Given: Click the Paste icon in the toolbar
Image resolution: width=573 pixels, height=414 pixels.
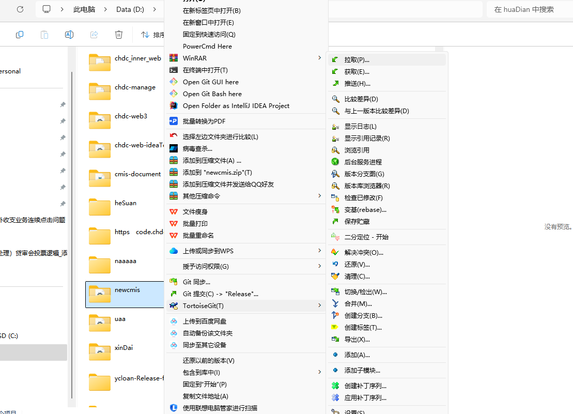Looking at the screenshot, I should [x=44, y=34].
